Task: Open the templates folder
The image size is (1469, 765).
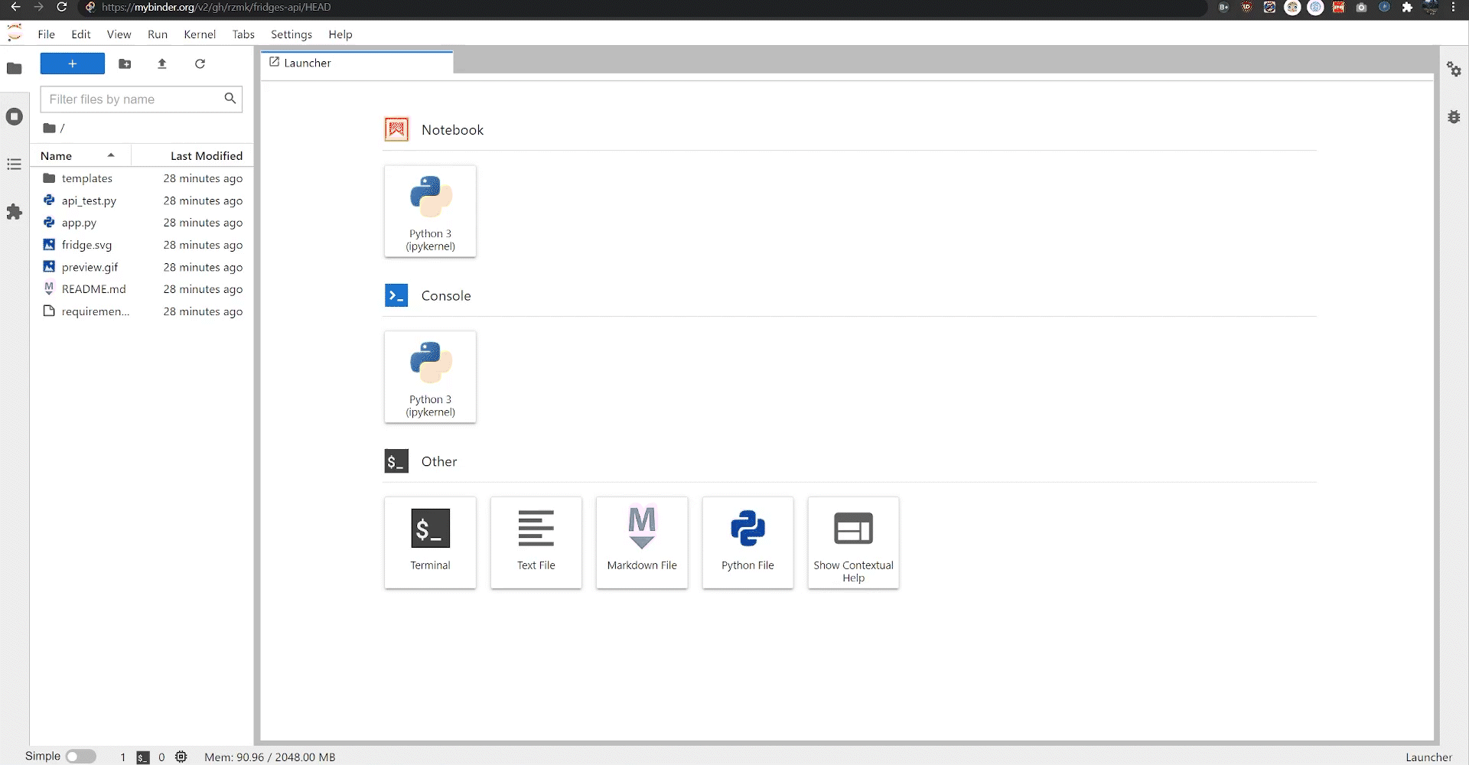Action: 86,178
